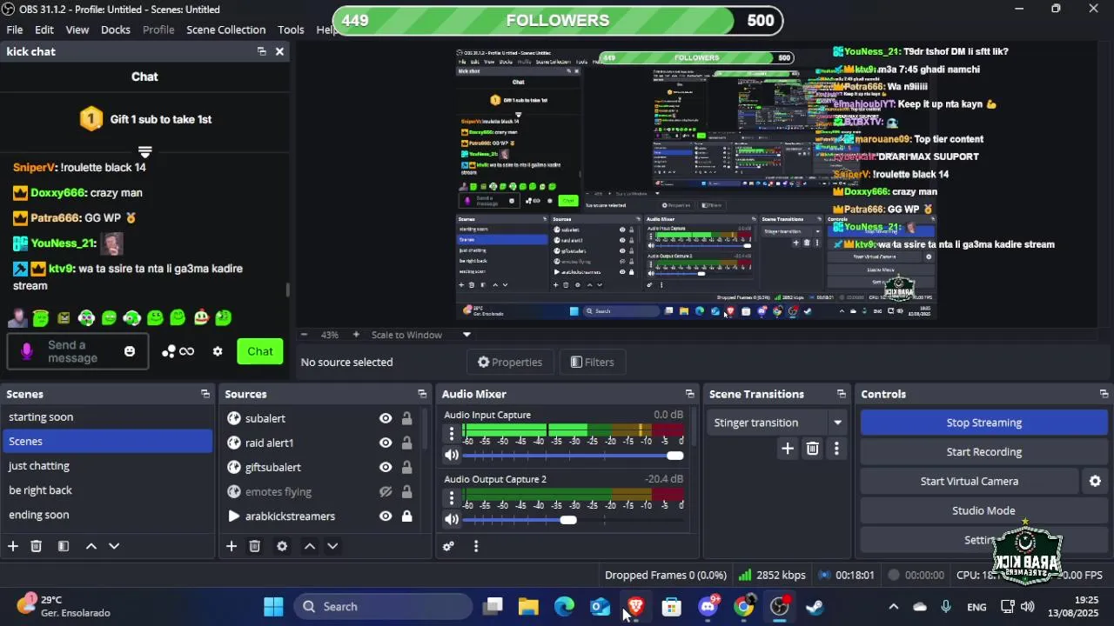Viewport: 1114px width, 626px height.
Task: Open source properties gear in Sources panel
Action: point(282,546)
